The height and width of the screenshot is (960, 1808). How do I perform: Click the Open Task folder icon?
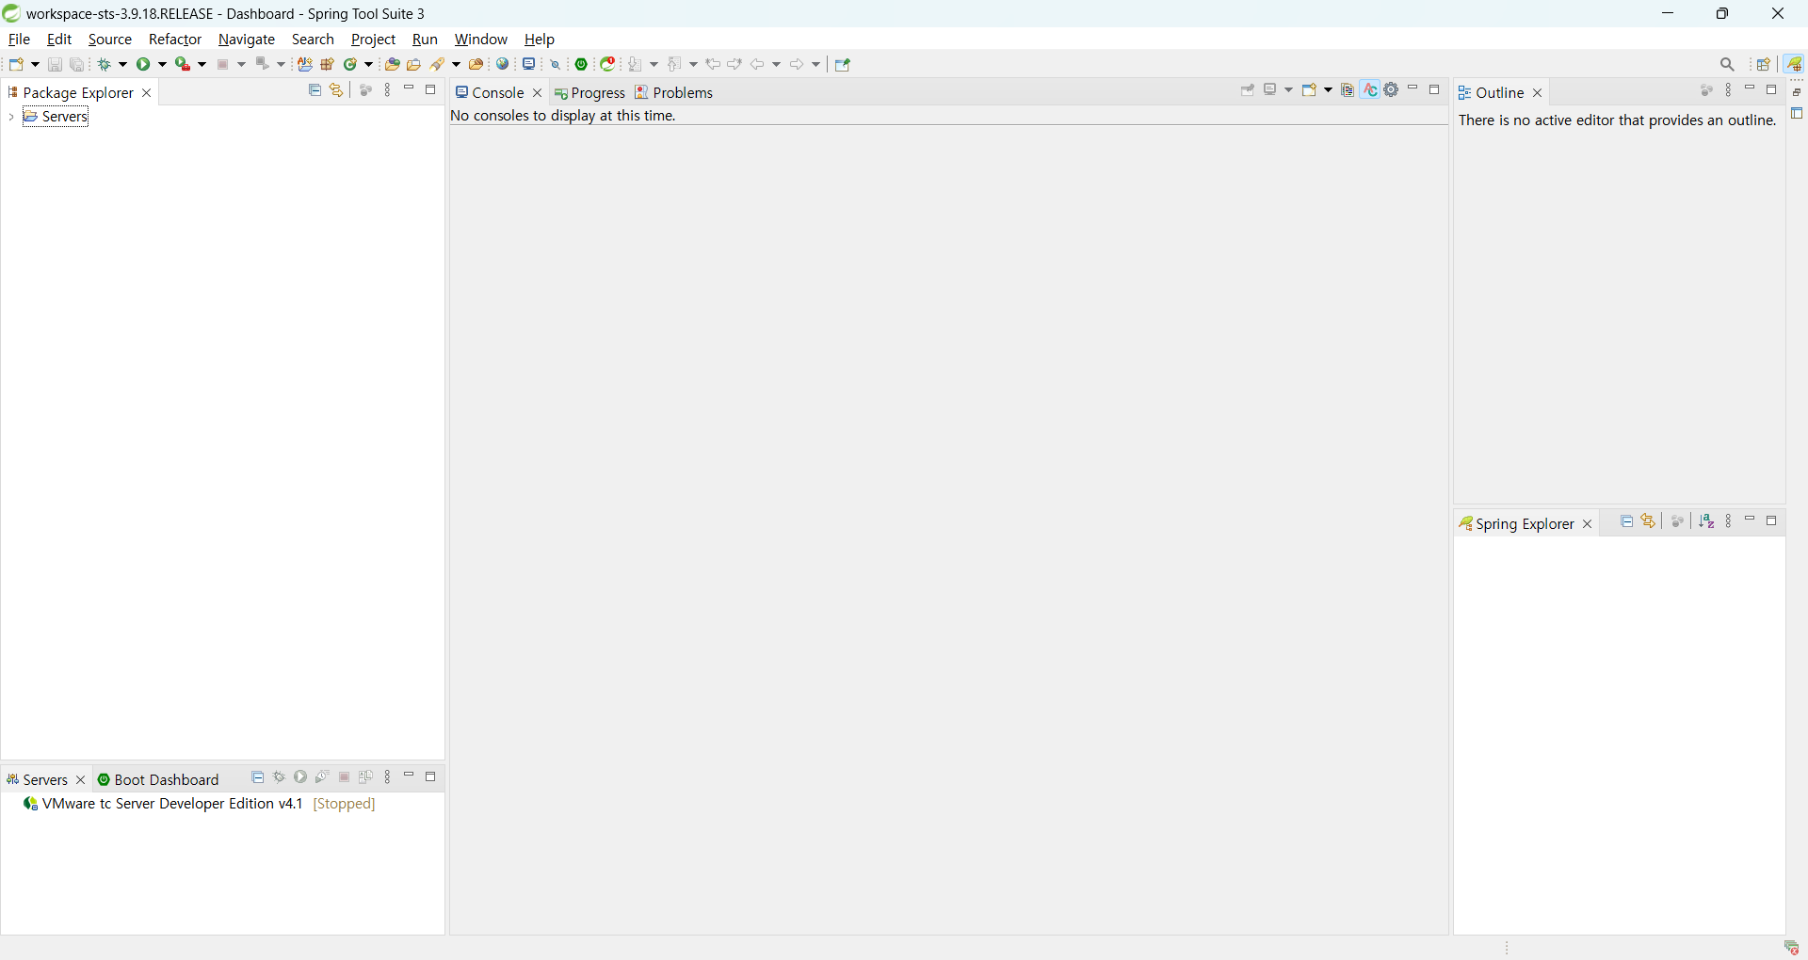click(414, 65)
